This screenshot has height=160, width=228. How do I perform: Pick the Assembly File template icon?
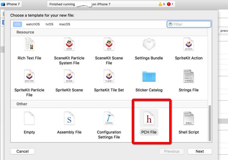tap(69, 118)
